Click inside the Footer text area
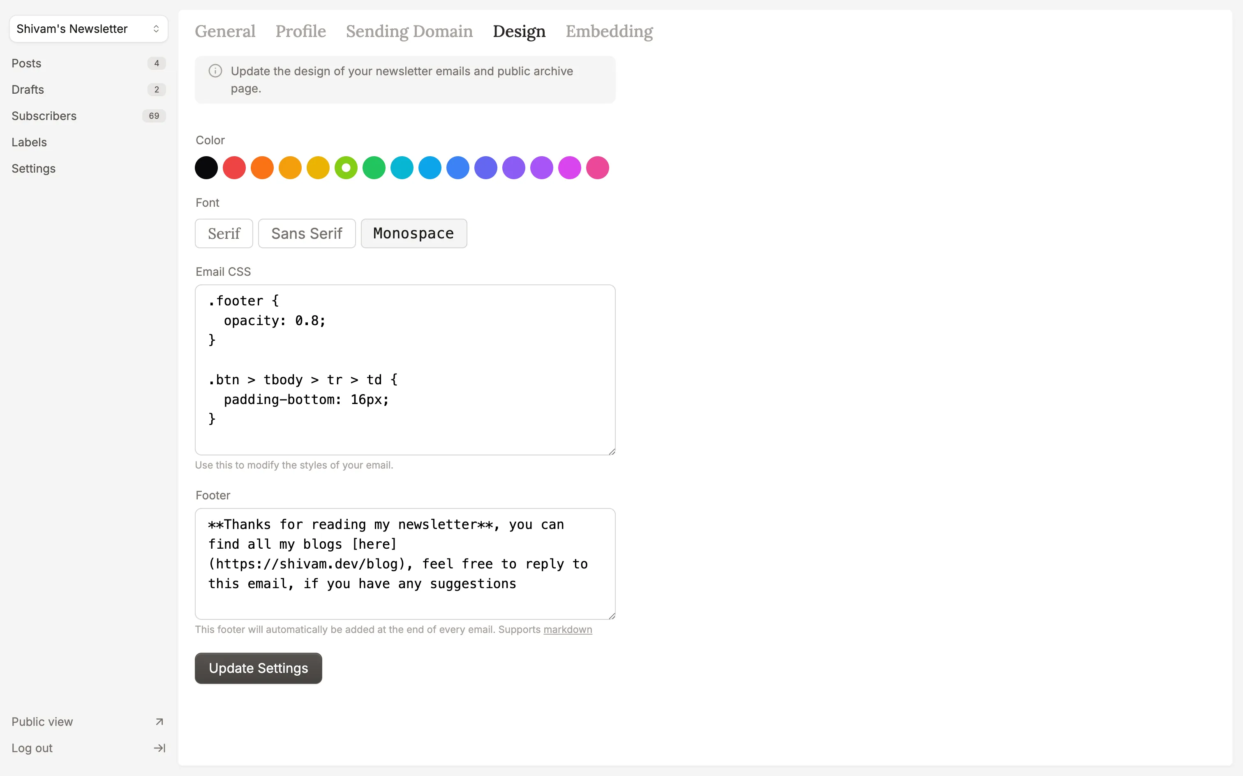The width and height of the screenshot is (1243, 776). [405, 564]
